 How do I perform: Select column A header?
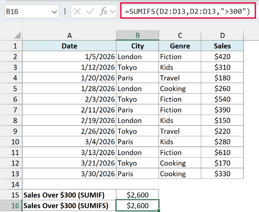(69, 35)
